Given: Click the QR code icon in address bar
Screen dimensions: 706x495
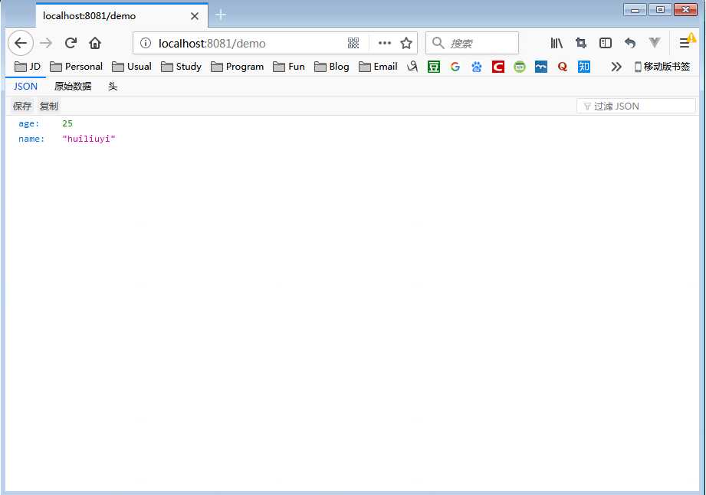Looking at the screenshot, I should (x=353, y=43).
